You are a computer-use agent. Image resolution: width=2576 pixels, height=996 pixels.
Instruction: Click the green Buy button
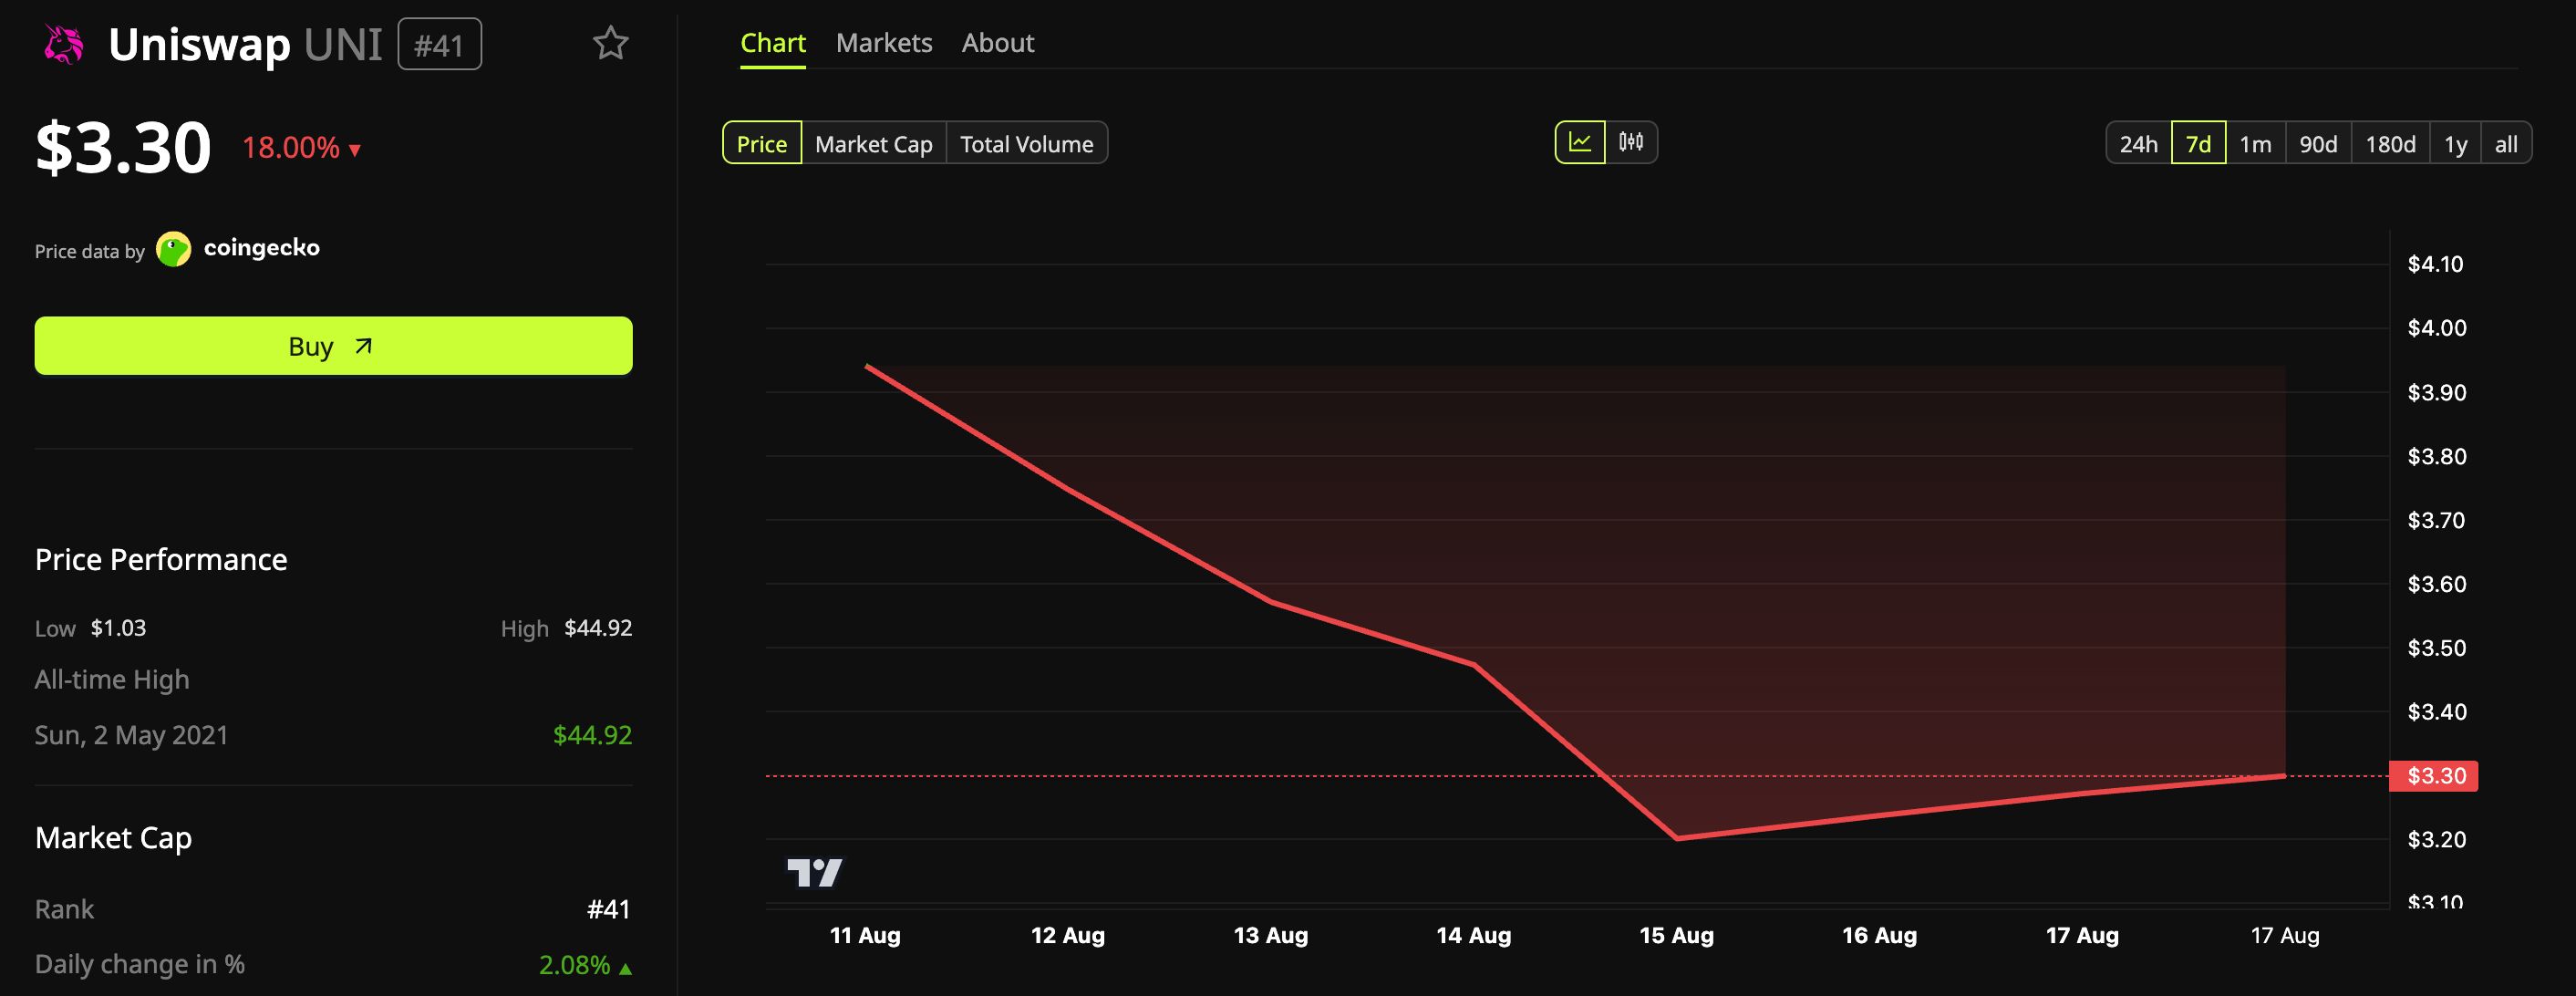[x=333, y=346]
